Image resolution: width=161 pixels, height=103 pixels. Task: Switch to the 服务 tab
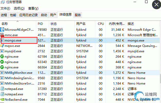(x=78, y=15)
